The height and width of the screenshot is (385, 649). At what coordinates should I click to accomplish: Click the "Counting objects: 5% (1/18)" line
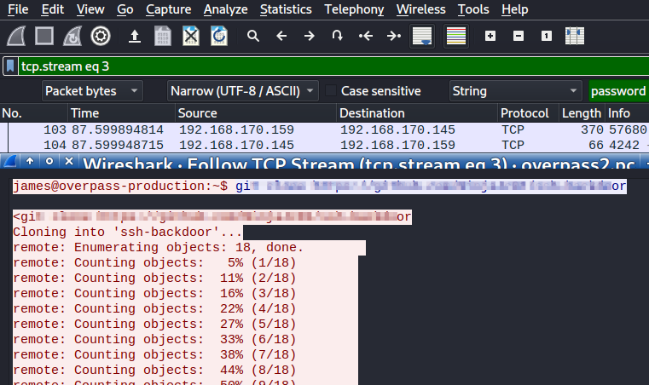click(x=185, y=262)
